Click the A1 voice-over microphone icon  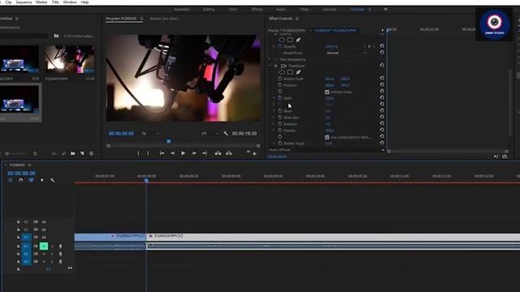(x=60, y=247)
